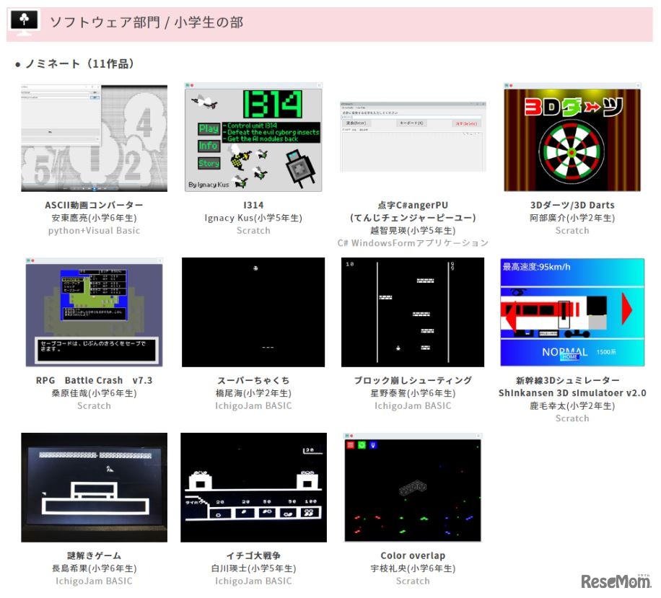Click the monitor icon in the pink header
The width and height of the screenshot is (661, 598).
pyautogui.click(x=24, y=19)
